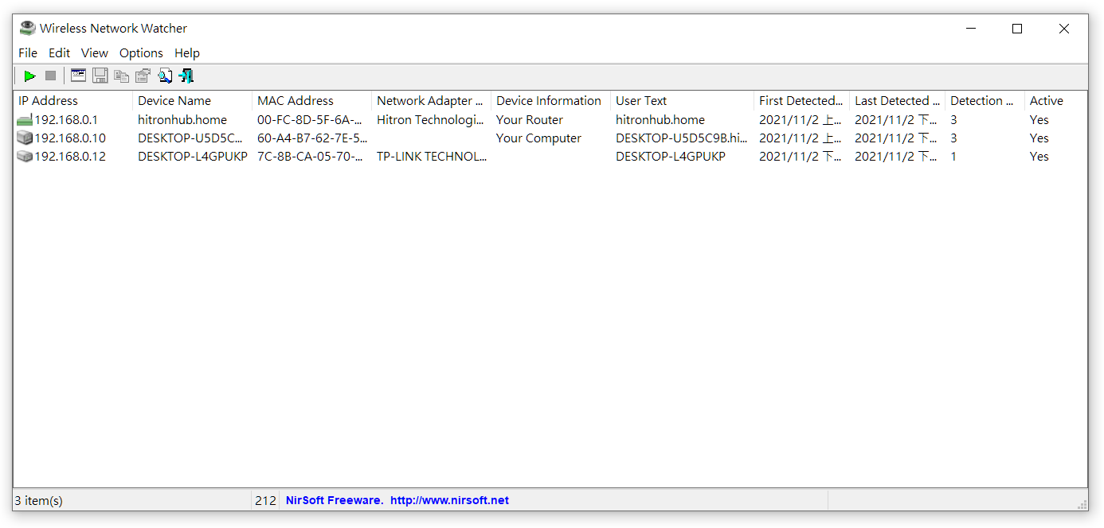Click the device icon for 192.168.0.12

25,157
